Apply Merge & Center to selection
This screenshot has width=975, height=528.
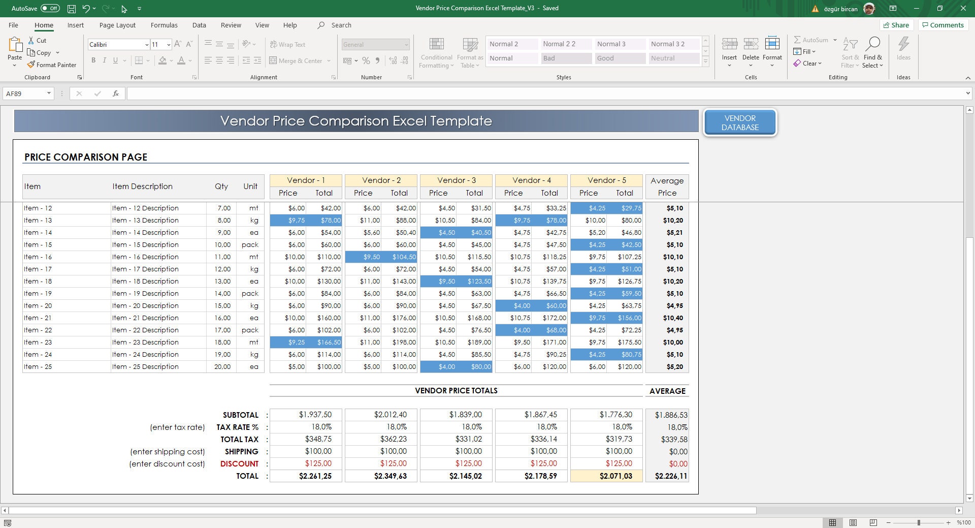pyautogui.click(x=297, y=60)
